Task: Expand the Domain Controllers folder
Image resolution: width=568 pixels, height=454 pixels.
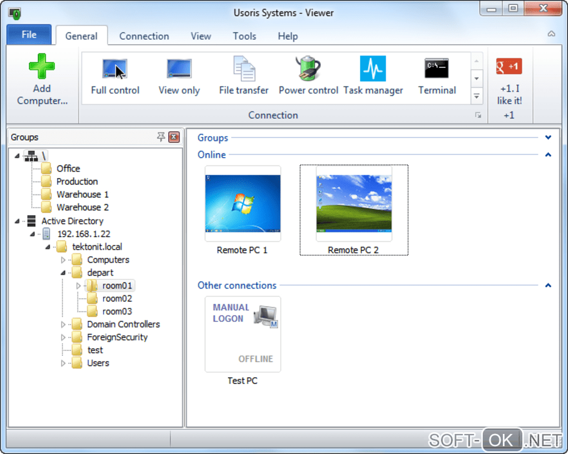Action: point(63,325)
